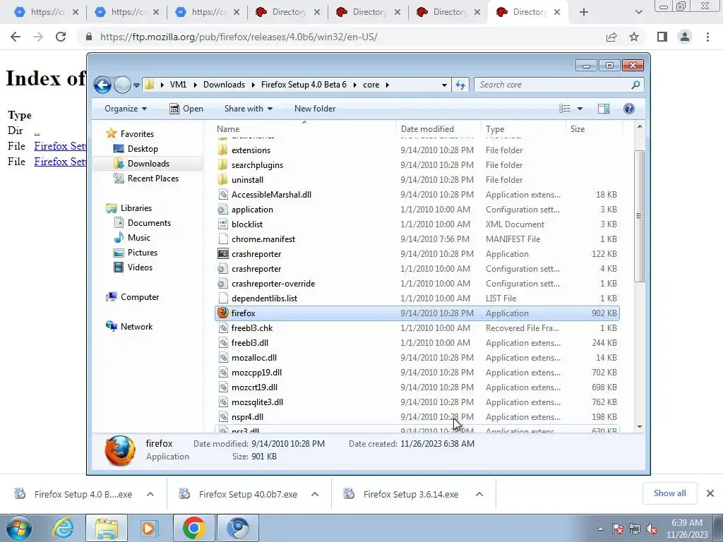
Task: Click Chrome's back arrow icon
Action: (16, 37)
